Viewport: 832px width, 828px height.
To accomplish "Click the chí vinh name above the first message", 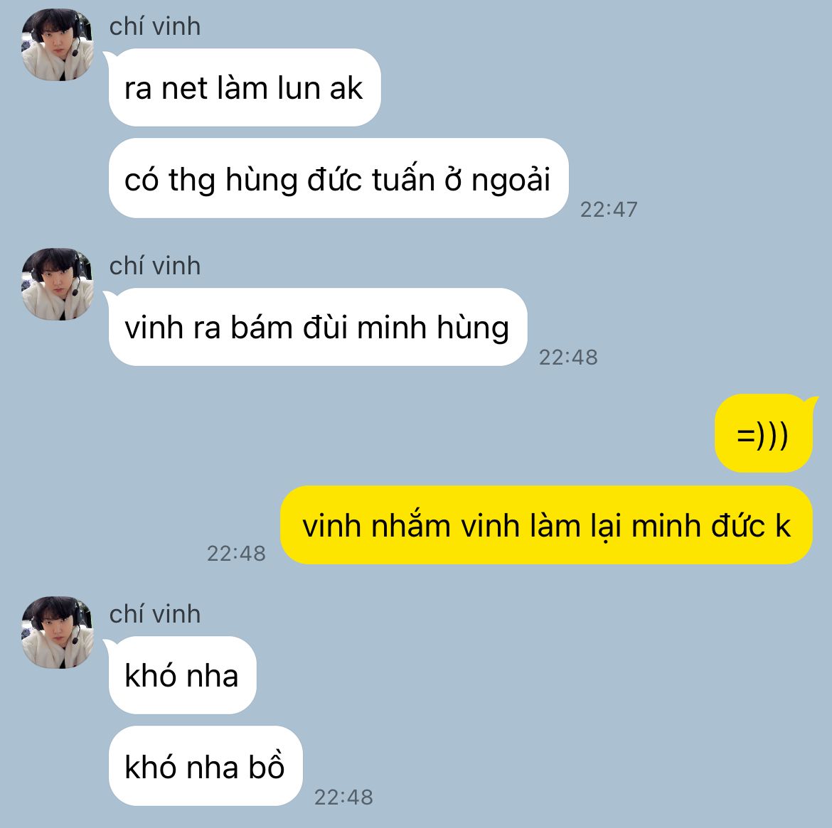I will 155,26.
